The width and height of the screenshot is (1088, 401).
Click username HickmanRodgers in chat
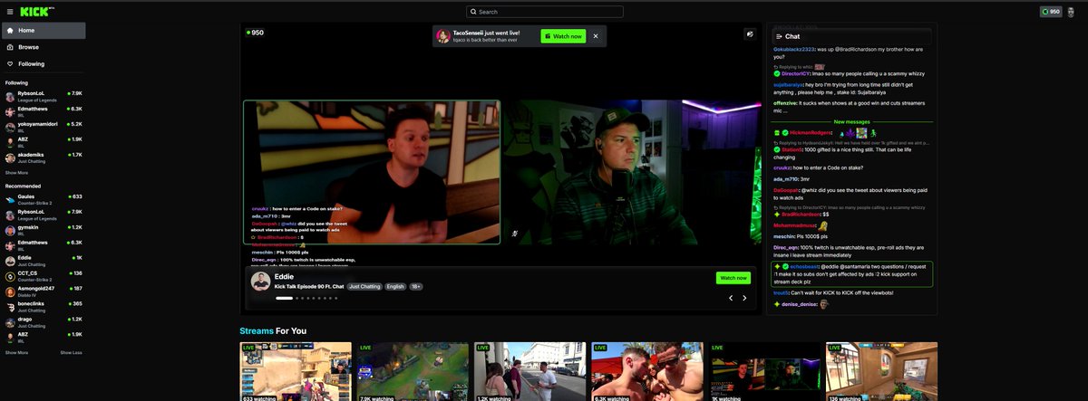pyautogui.click(x=811, y=133)
